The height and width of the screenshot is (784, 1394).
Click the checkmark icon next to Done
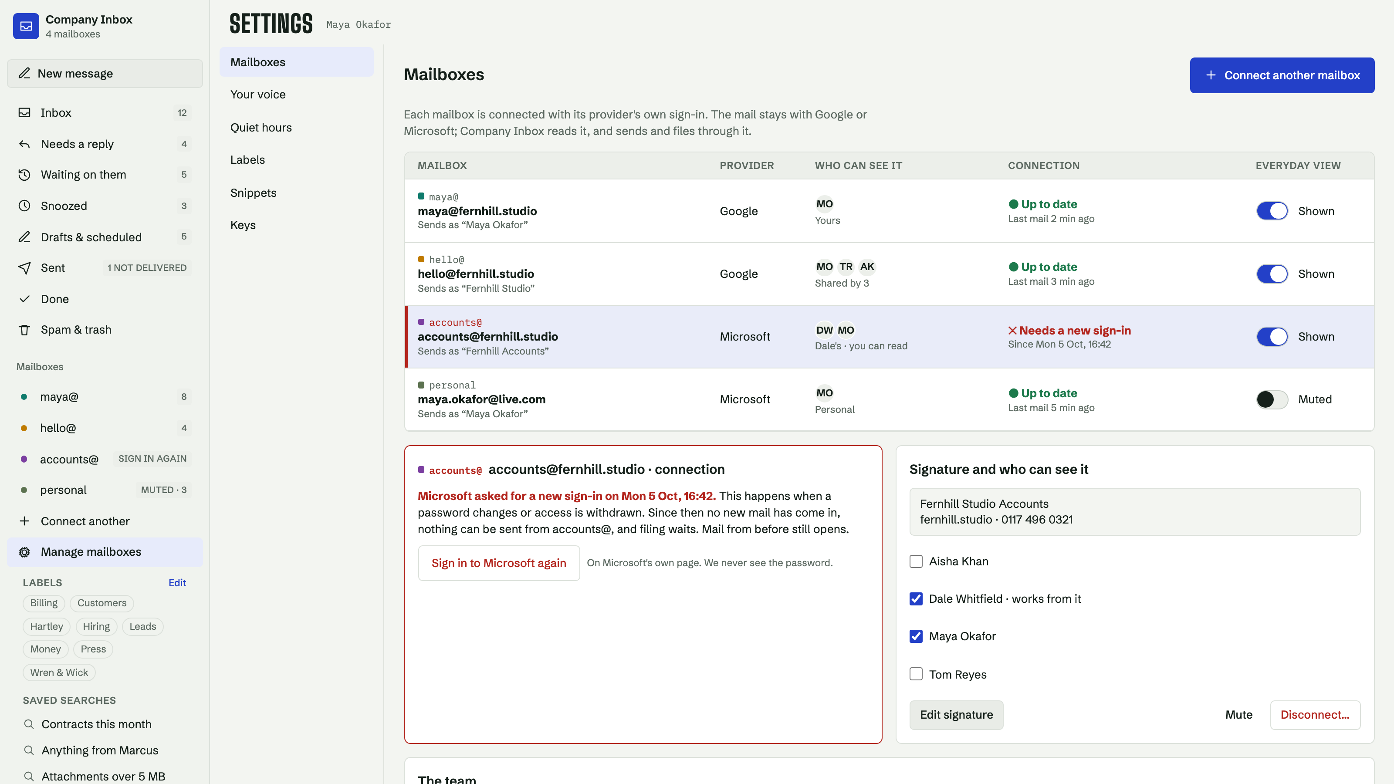point(24,299)
